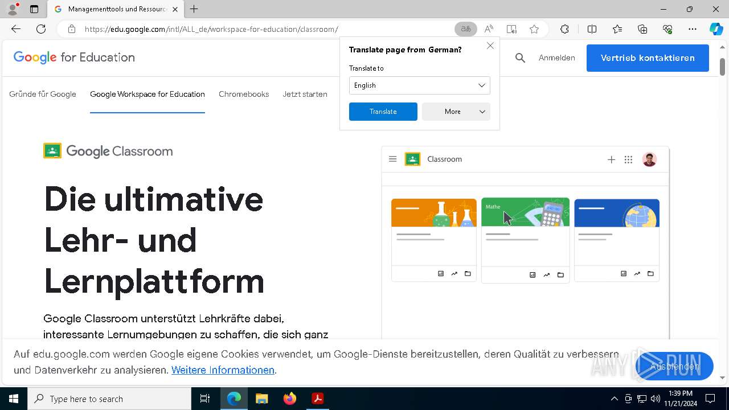Close the Managementtools browser tab
This screenshot has width=729, height=410.
click(x=175, y=9)
